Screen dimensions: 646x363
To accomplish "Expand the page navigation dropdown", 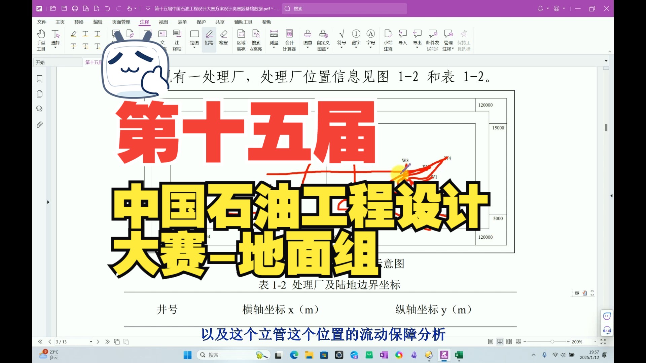I will tap(91, 342).
